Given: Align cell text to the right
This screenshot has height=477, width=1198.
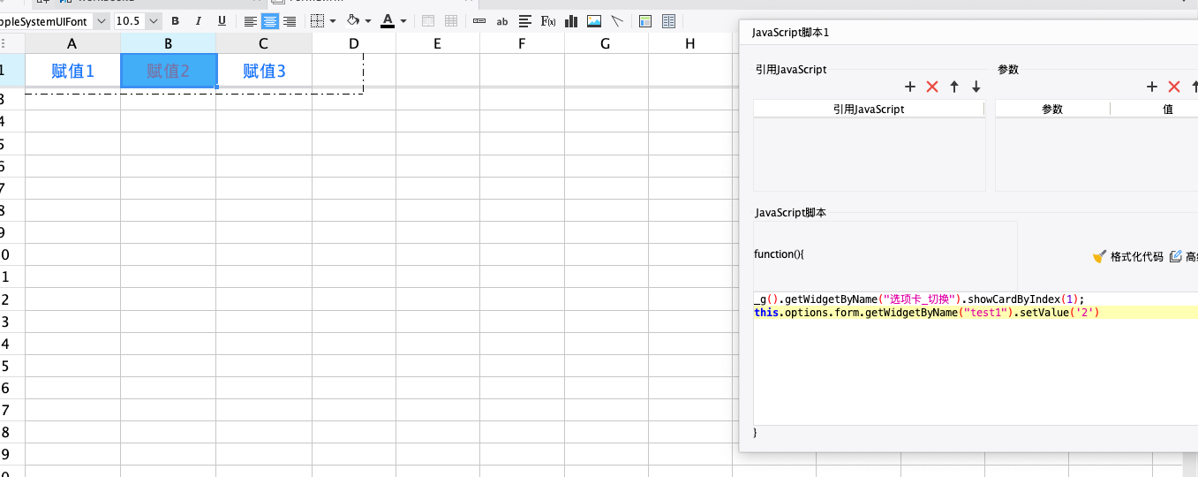Looking at the screenshot, I should 289,21.
